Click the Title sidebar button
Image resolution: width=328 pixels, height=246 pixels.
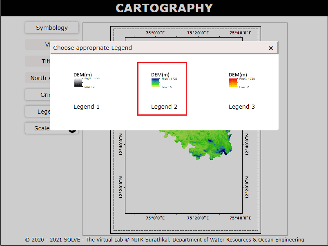pos(38,61)
